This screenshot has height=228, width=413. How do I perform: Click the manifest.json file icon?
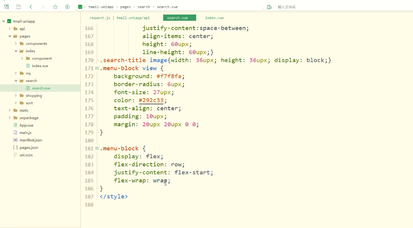coord(15,140)
